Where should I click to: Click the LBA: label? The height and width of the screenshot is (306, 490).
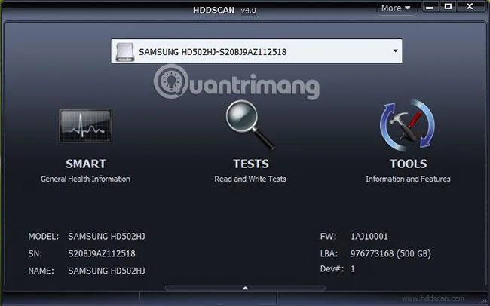(329, 253)
